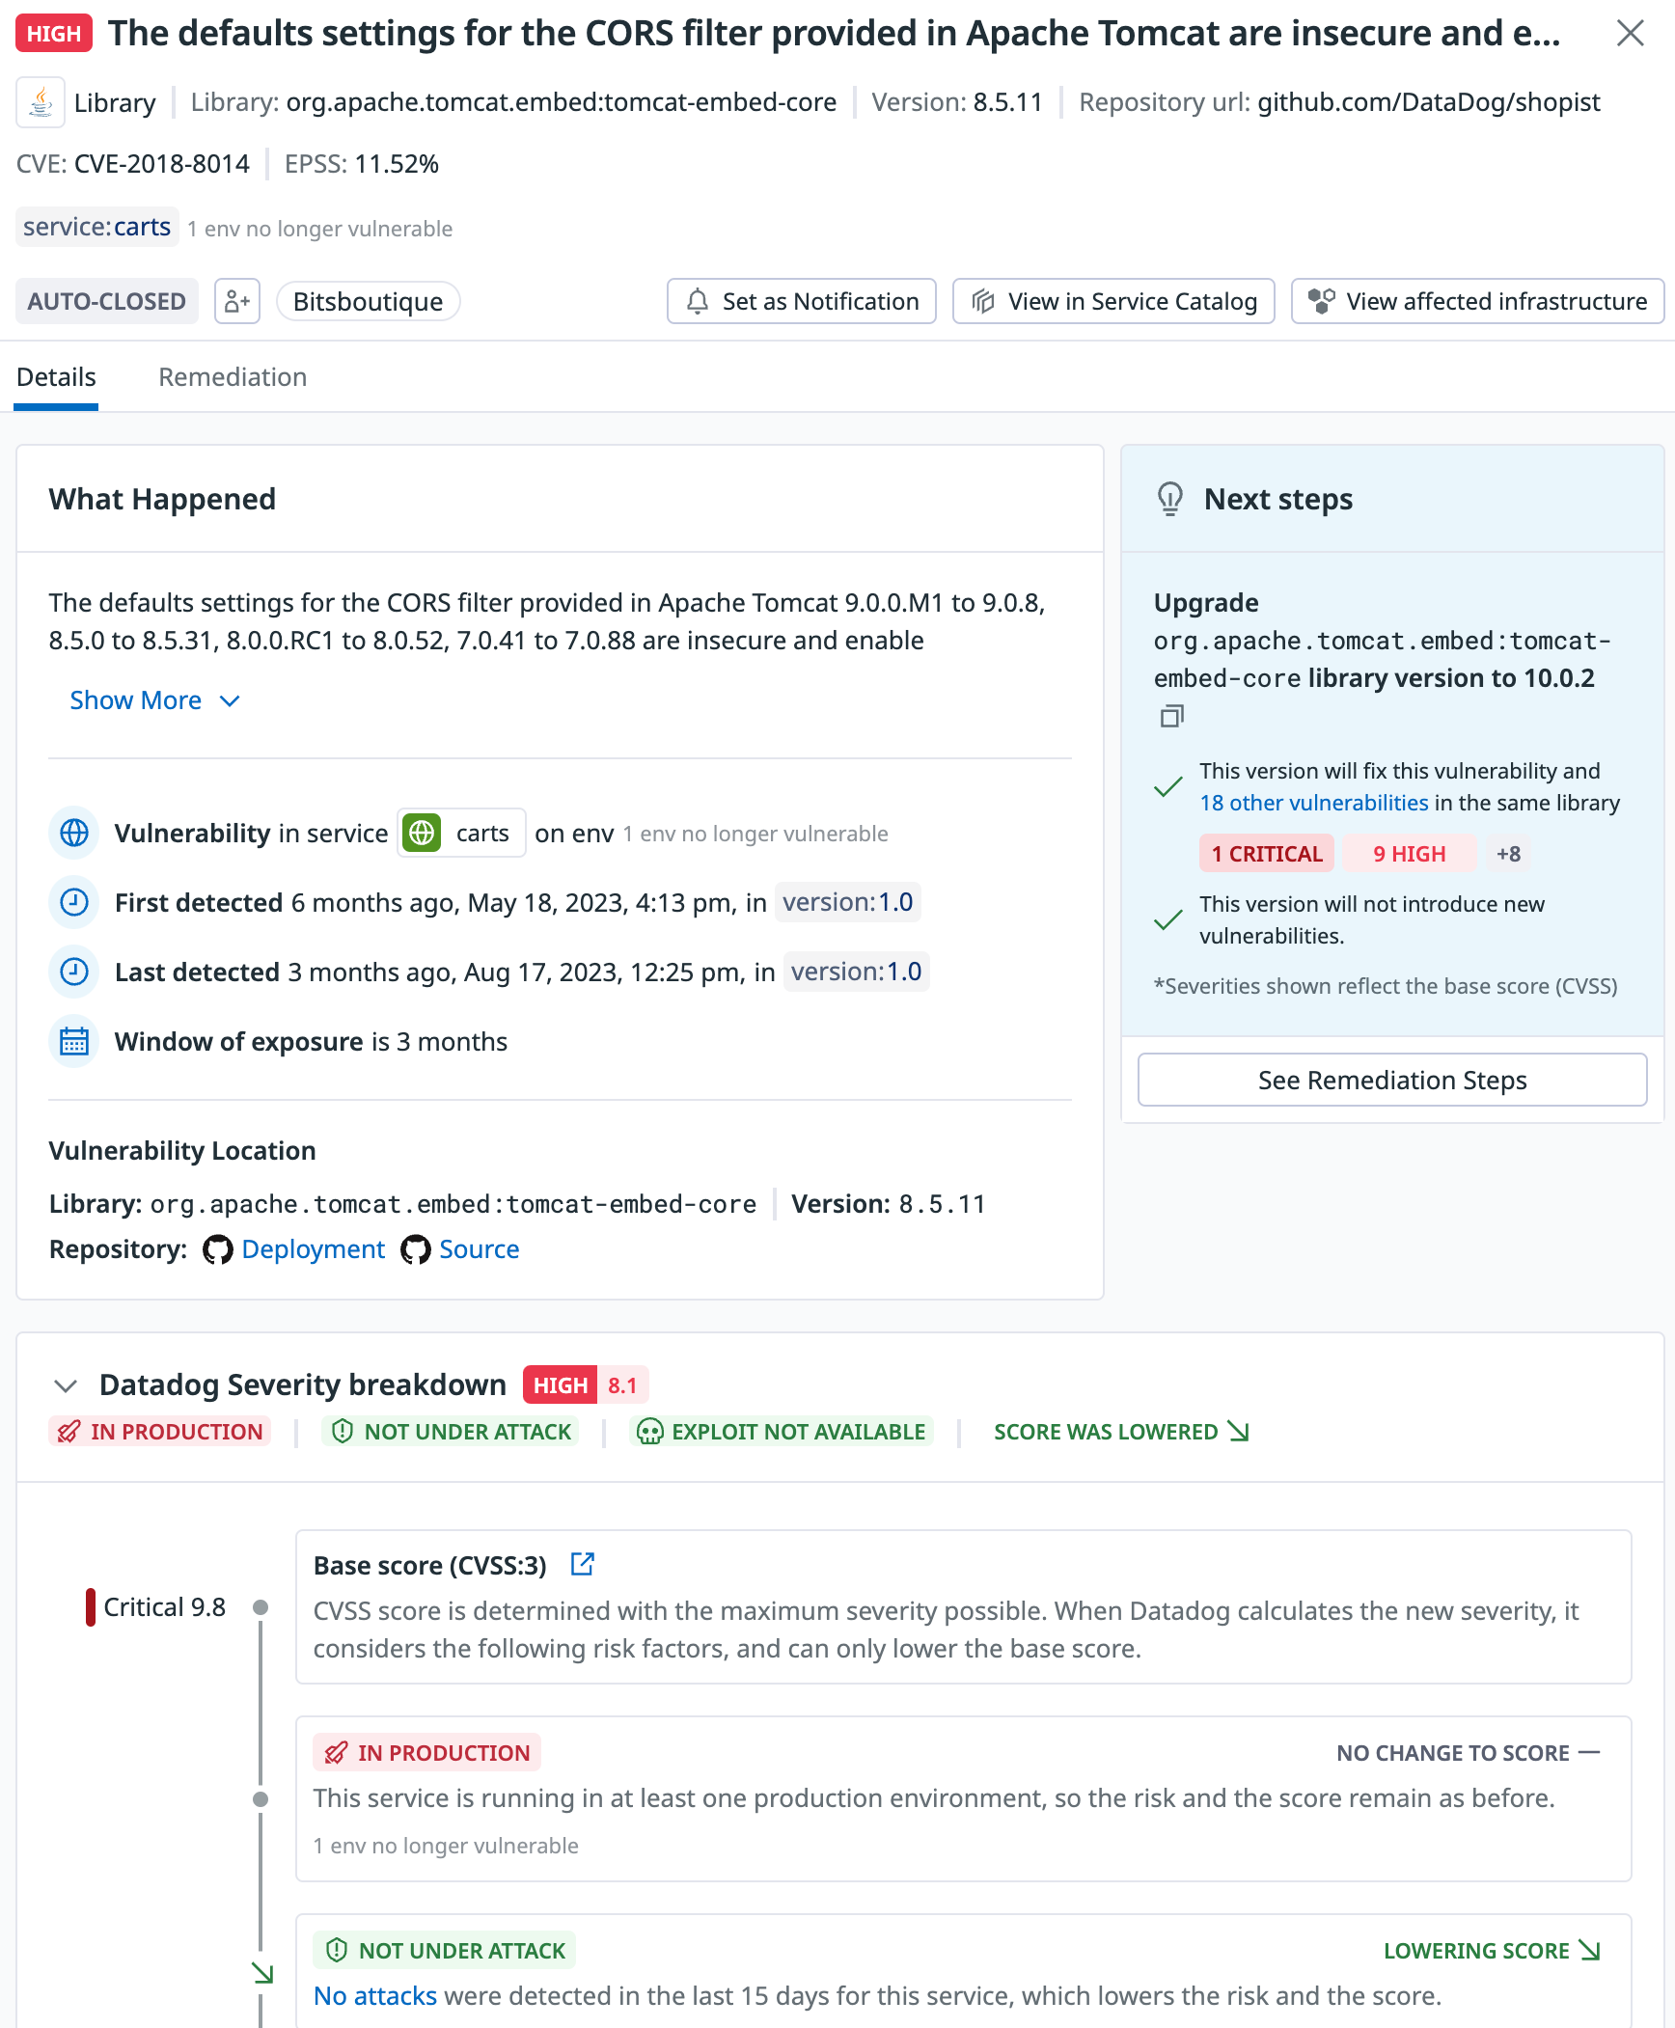Screen dimensions: 1675x2028
Task: Click Set as Notification button
Action: [802, 301]
